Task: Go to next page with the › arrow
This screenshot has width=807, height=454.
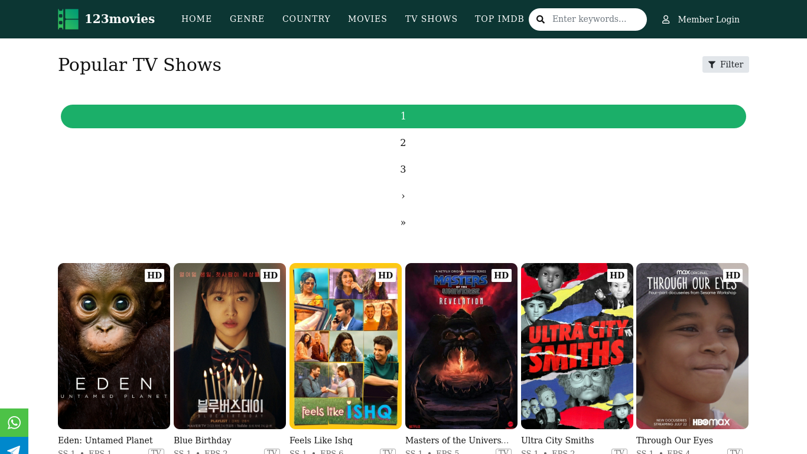Action: point(403,196)
